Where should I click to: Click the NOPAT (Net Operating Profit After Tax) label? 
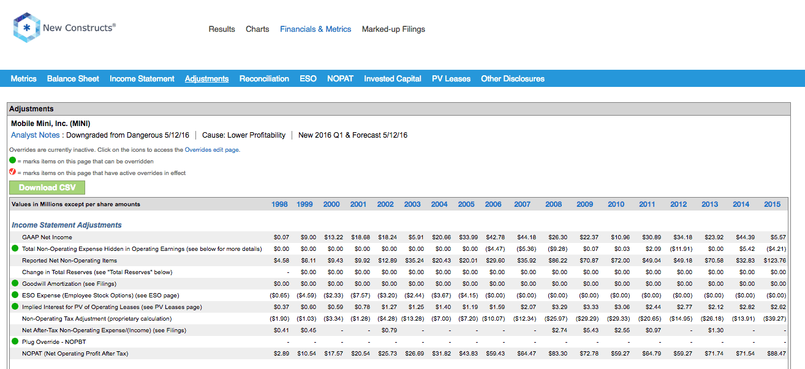tap(75, 354)
